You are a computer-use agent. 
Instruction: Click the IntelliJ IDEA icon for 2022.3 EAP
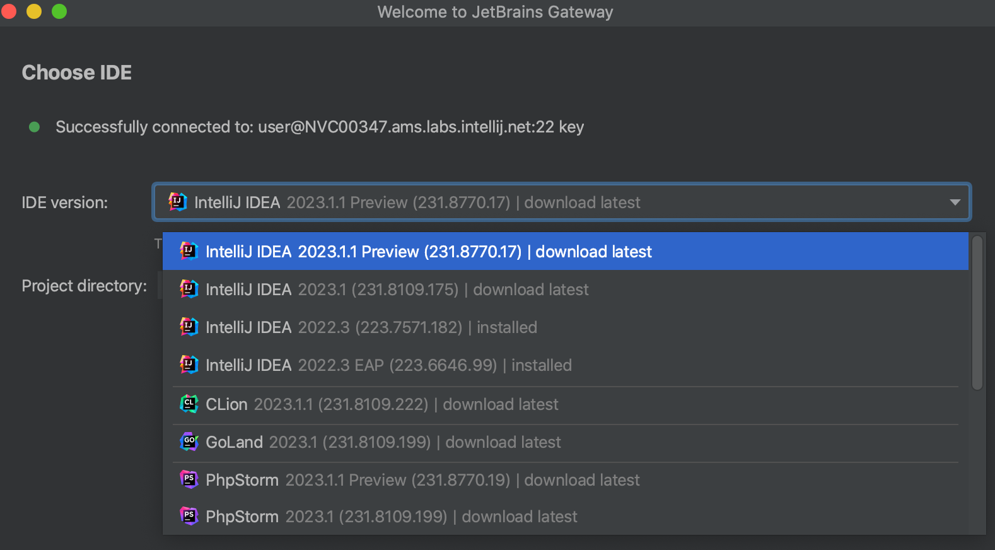point(189,365)
